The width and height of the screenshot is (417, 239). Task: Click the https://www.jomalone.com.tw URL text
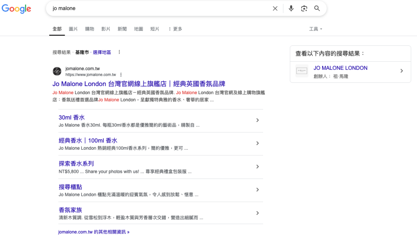(x=91, y=75)
